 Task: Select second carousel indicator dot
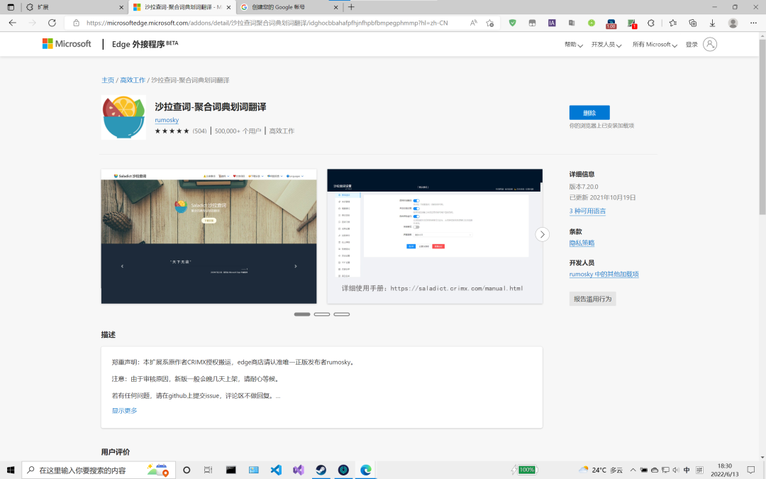click(322, 314)
